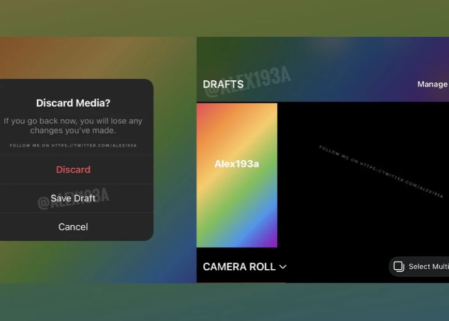Select the black draft thumbnail on the right

coord(362,176)
